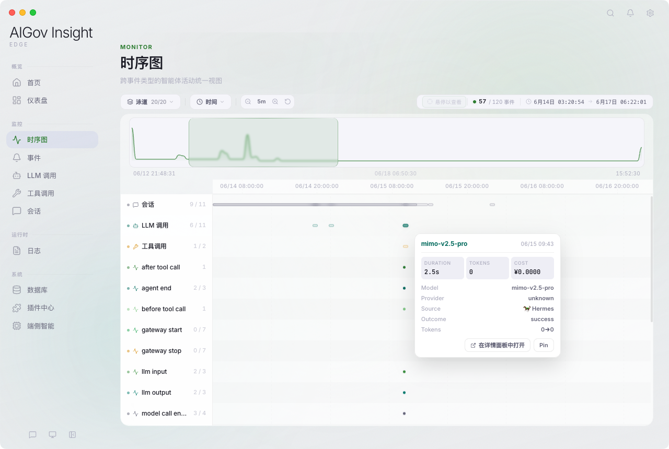Select the 会话 lane row

166,205
